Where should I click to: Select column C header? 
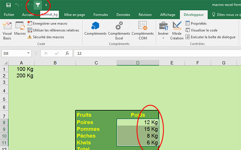coord(96,63)
